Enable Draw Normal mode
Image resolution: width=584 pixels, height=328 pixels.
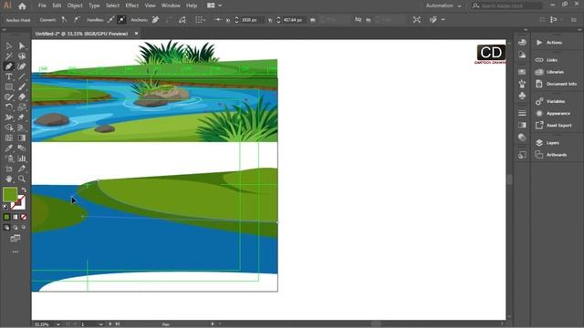pos(6,227)
